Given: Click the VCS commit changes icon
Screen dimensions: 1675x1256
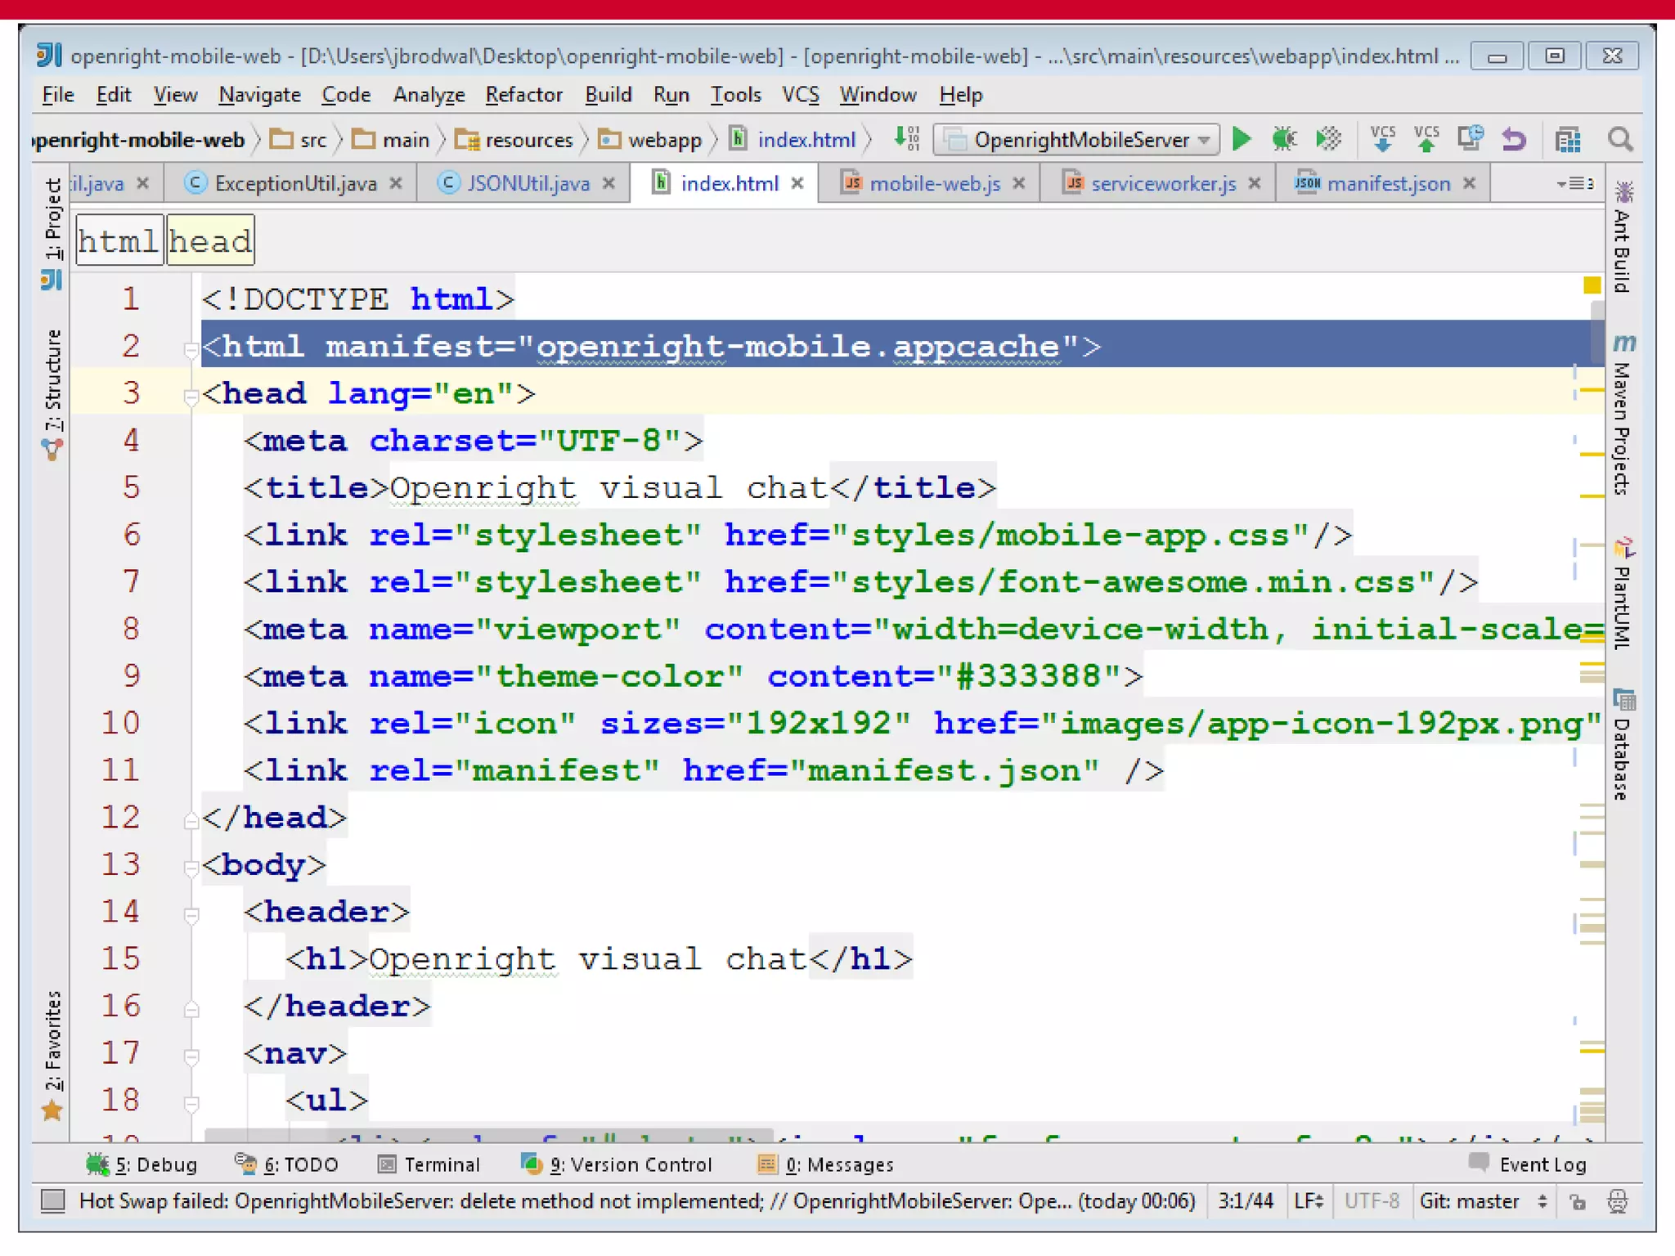Looking at the screenshot, I should (1426, 140).
